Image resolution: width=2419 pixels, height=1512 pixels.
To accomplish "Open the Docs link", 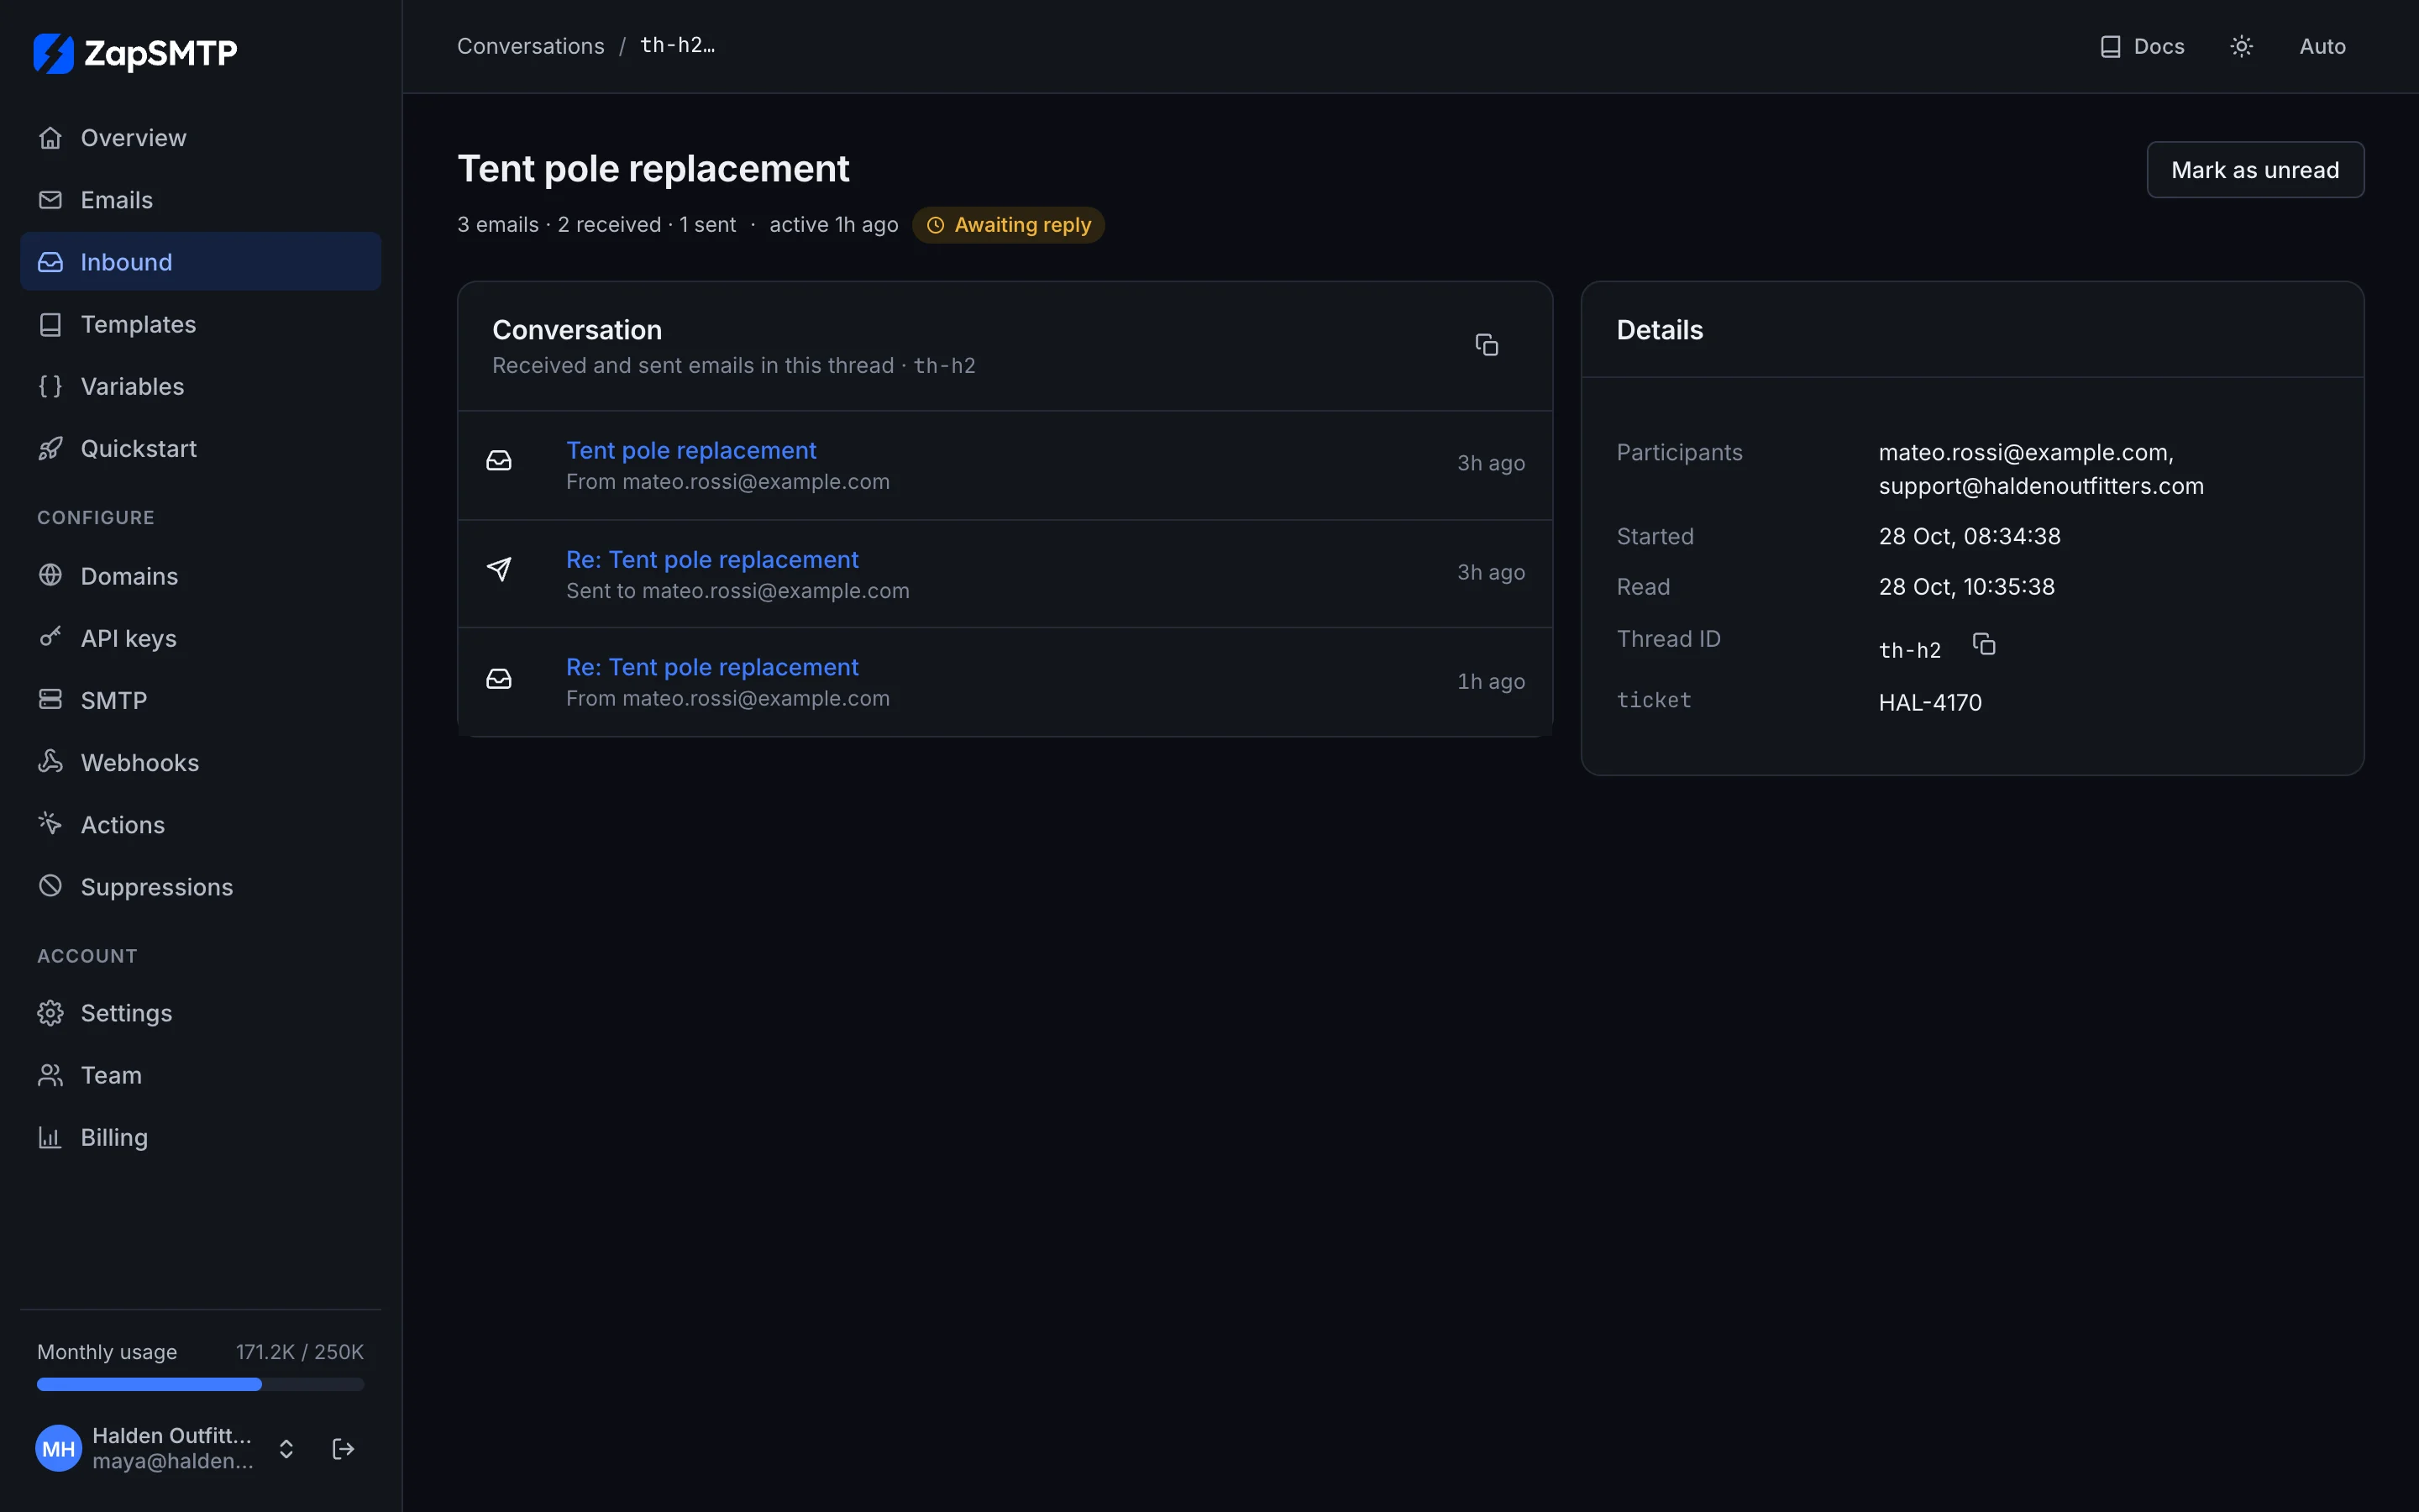I will pyautogui.click(x=2142, y=46).
